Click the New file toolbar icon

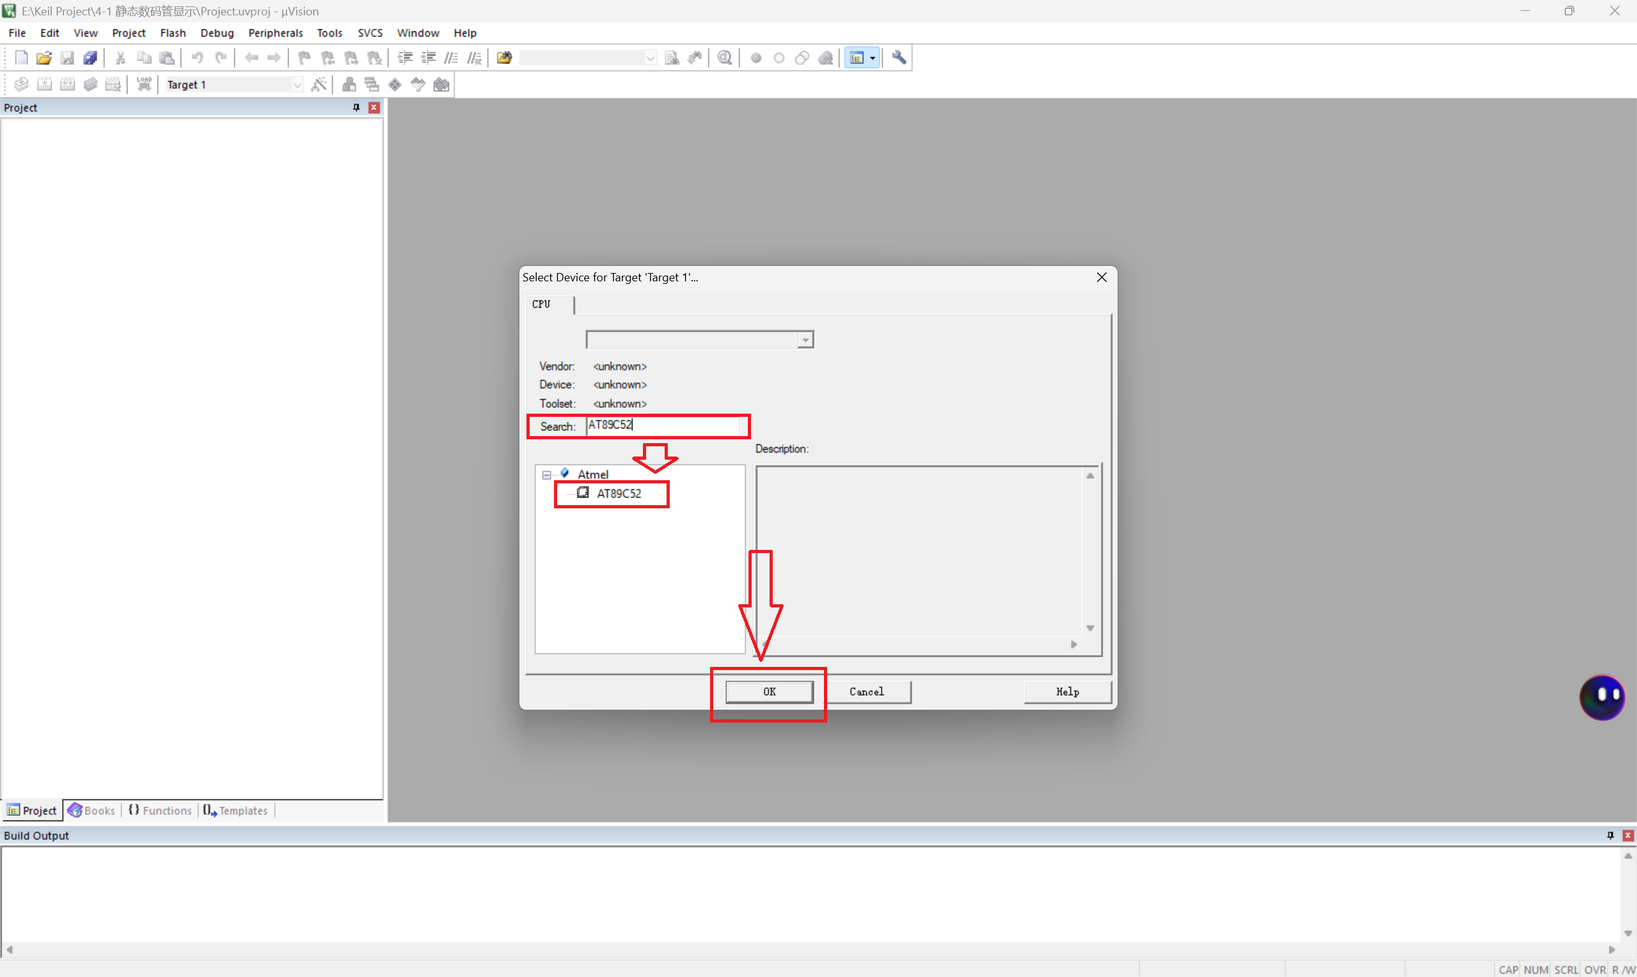21,58
